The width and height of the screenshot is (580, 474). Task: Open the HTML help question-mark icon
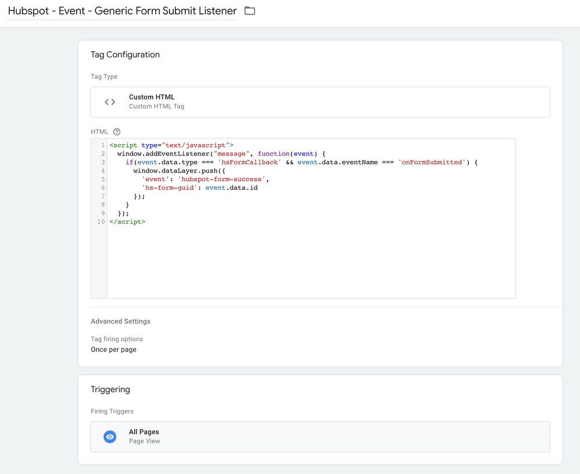[117, 132]
